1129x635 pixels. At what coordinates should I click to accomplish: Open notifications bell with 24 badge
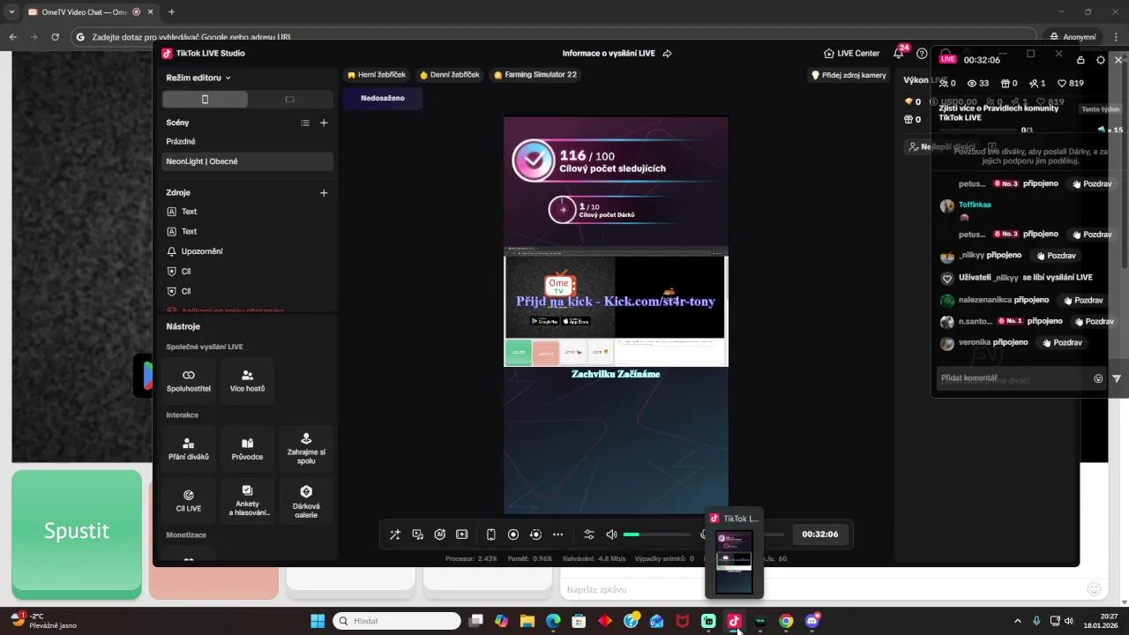click(x=899, y=53)
